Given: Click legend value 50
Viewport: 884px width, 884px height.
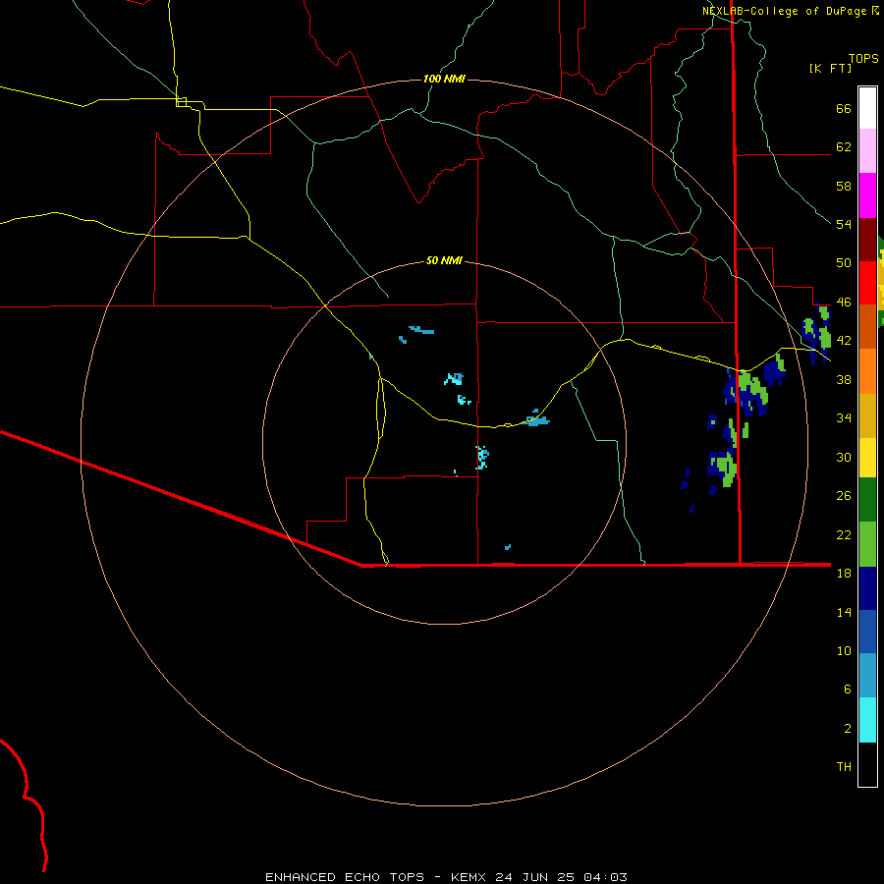Looking at the screenshot, I should click(x=844, y=263).
